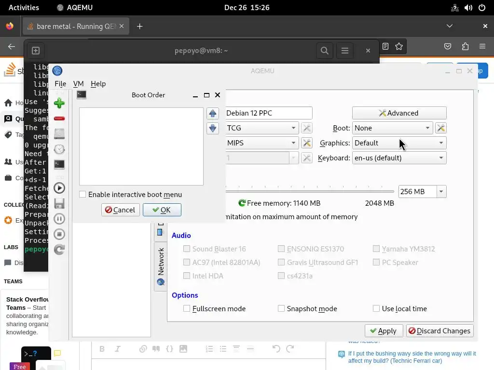This screenshot has width=494, height=370.
Task: Open GNOME Activities overview
Action: point(24,8)
